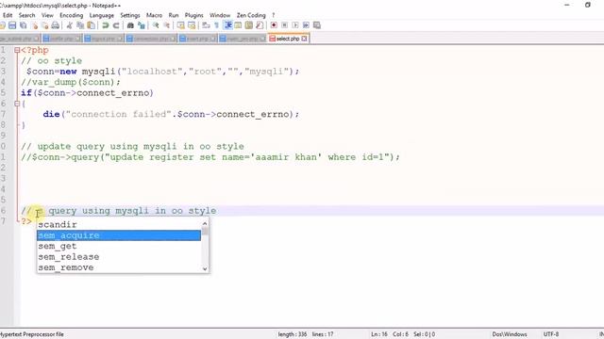Open the Encoding menu
Screen dimensions: 604x339
click(x=72, y=15)
